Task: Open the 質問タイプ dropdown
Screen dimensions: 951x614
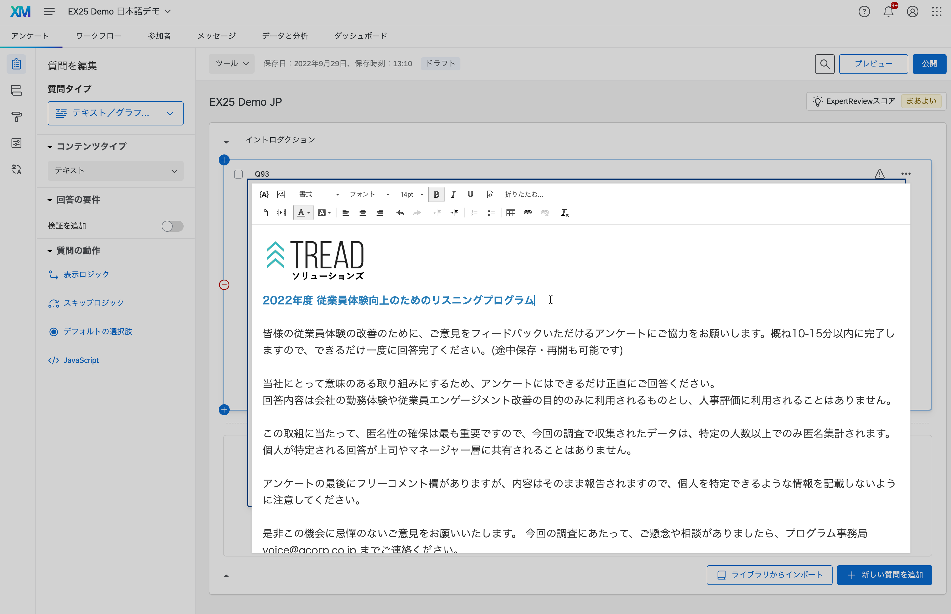Action: tap(115, 114)
